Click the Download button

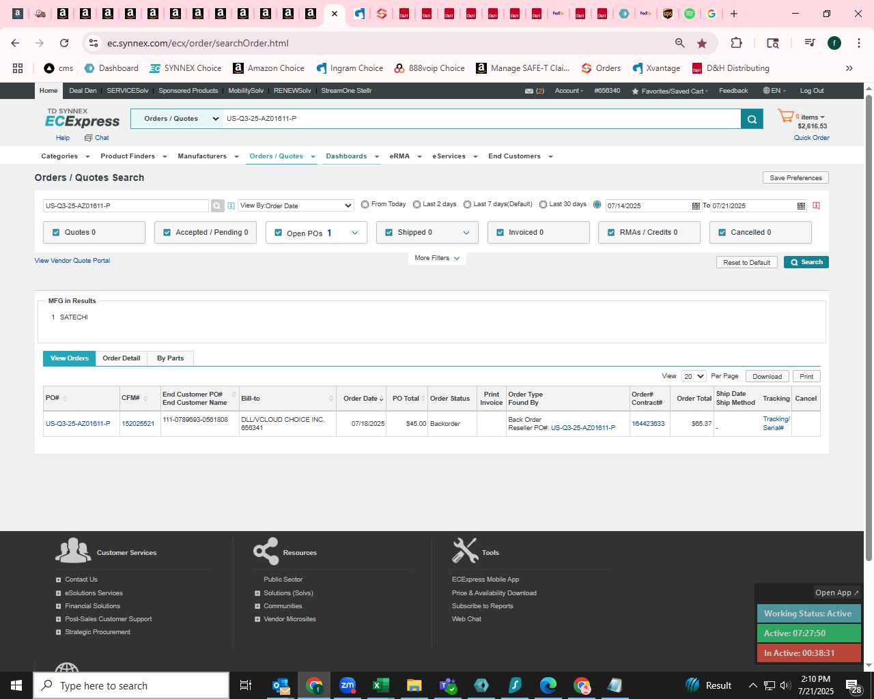pos(767,376)
